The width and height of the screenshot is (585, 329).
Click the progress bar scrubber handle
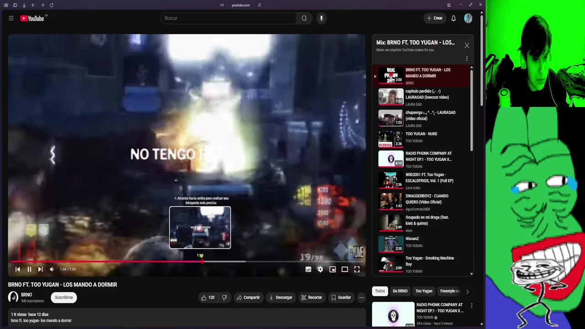coord(202,261)
